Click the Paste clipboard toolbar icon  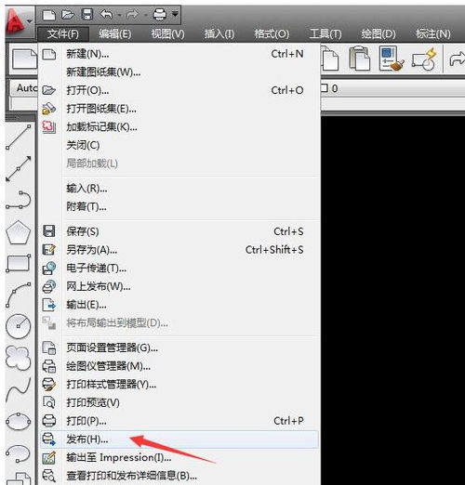pyautogui.click(x=360, y=59)
